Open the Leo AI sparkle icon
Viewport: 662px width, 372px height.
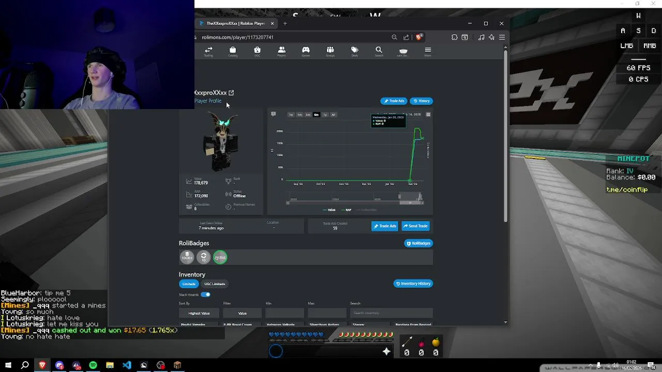click(x=491, y=37)
